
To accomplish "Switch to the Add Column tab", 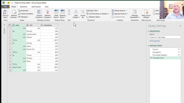I will [x=36, y=7].
